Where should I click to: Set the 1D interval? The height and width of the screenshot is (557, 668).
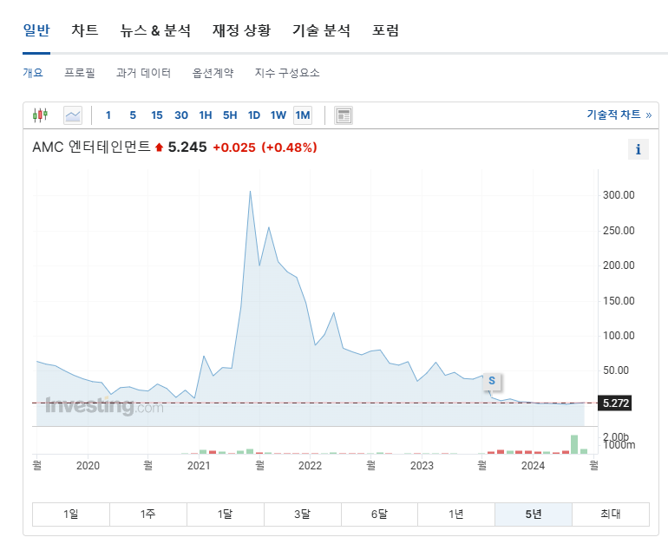point(254,115)
